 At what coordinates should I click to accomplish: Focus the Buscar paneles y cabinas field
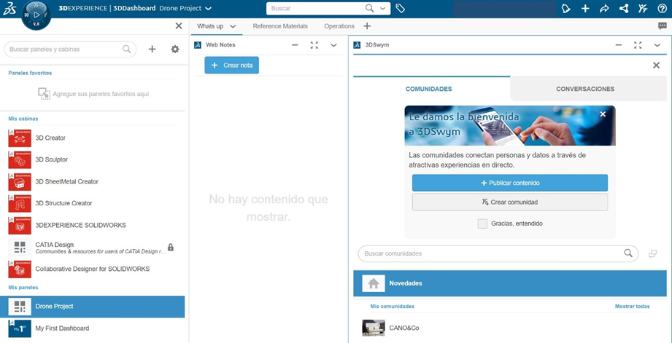(70, 50)
